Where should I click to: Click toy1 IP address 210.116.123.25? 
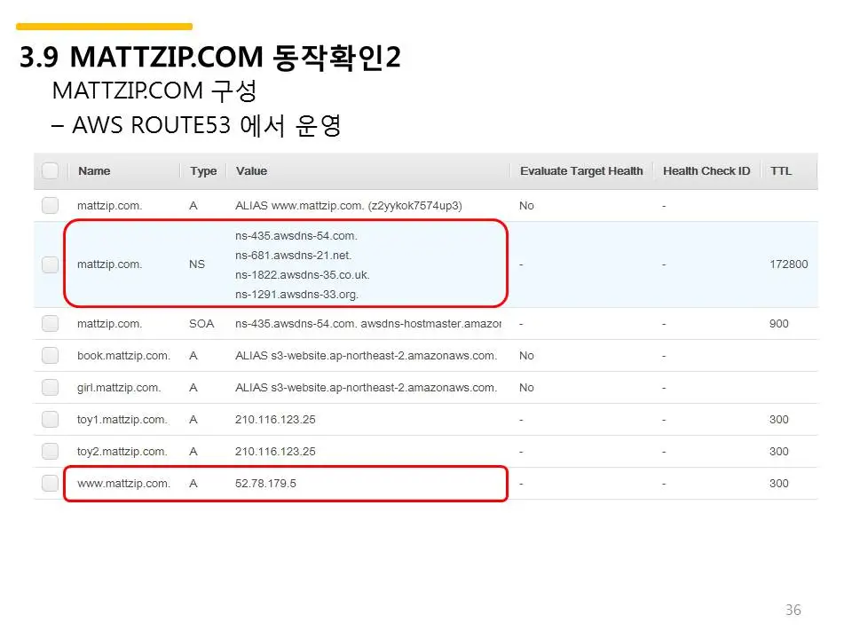(x=275, y=420)
